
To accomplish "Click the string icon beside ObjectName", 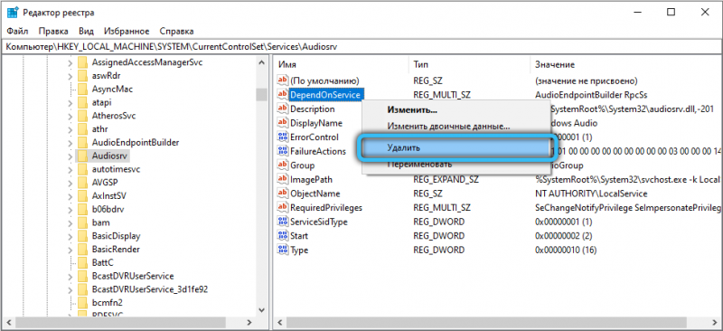I will click(x=282, y=193).
